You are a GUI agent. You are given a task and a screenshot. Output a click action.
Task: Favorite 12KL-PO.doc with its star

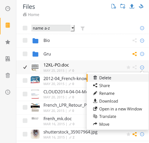coord(129,67)
